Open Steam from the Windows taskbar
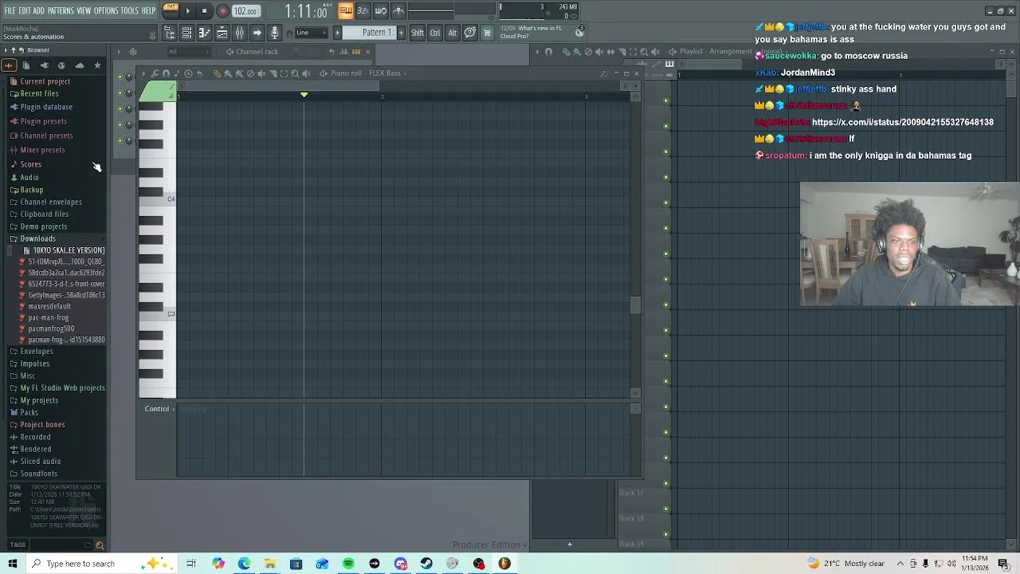This screenshot has width=1020, height=574. (426, 564)
